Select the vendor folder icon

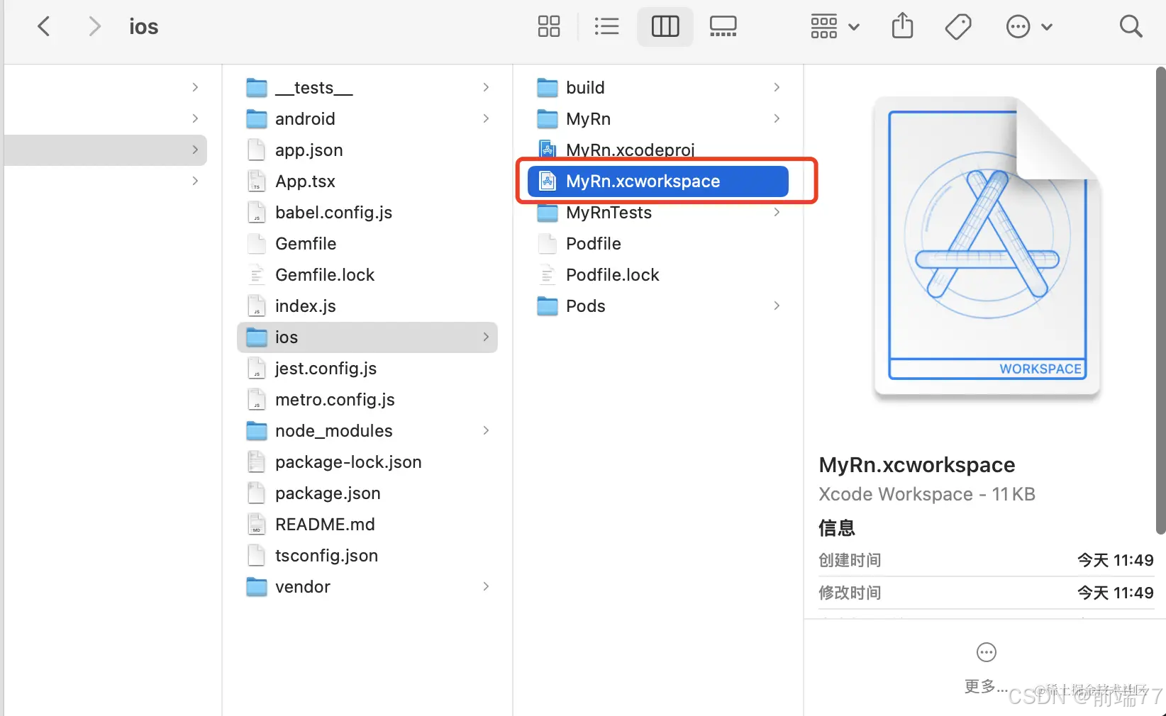[x=257, y=587]
